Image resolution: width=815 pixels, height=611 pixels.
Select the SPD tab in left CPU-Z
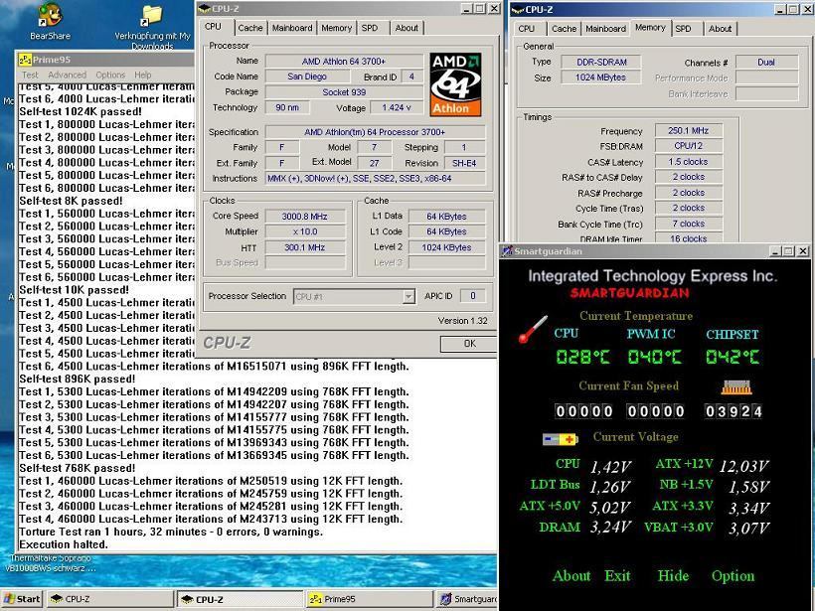click(x=370, y=28)
